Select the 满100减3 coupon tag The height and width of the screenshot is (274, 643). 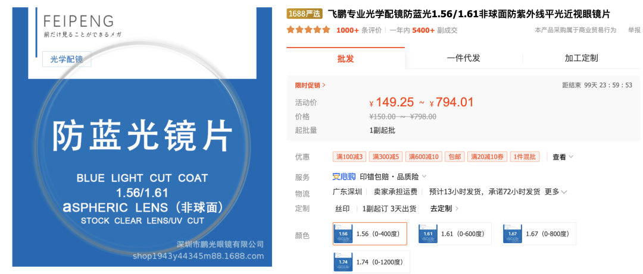click(x=350, y=157)
